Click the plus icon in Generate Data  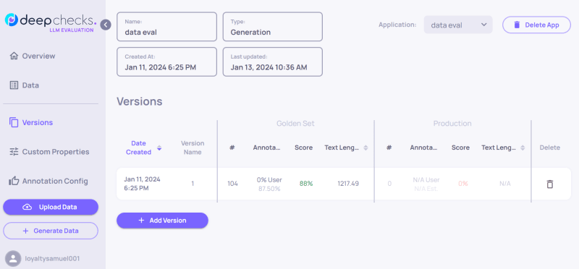pos(25,231)
